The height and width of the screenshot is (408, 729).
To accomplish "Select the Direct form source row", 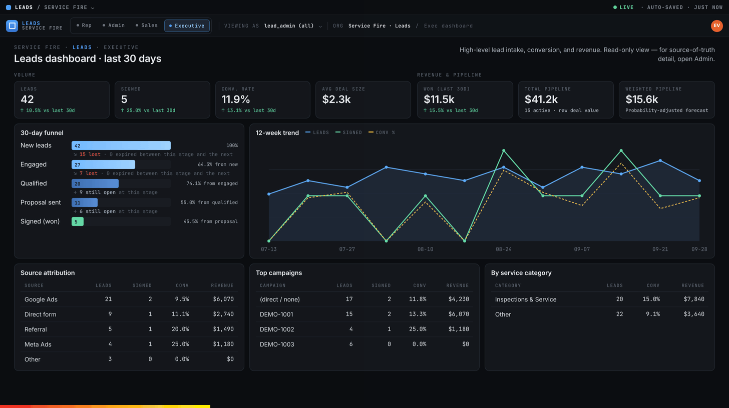I will [129, 314].
